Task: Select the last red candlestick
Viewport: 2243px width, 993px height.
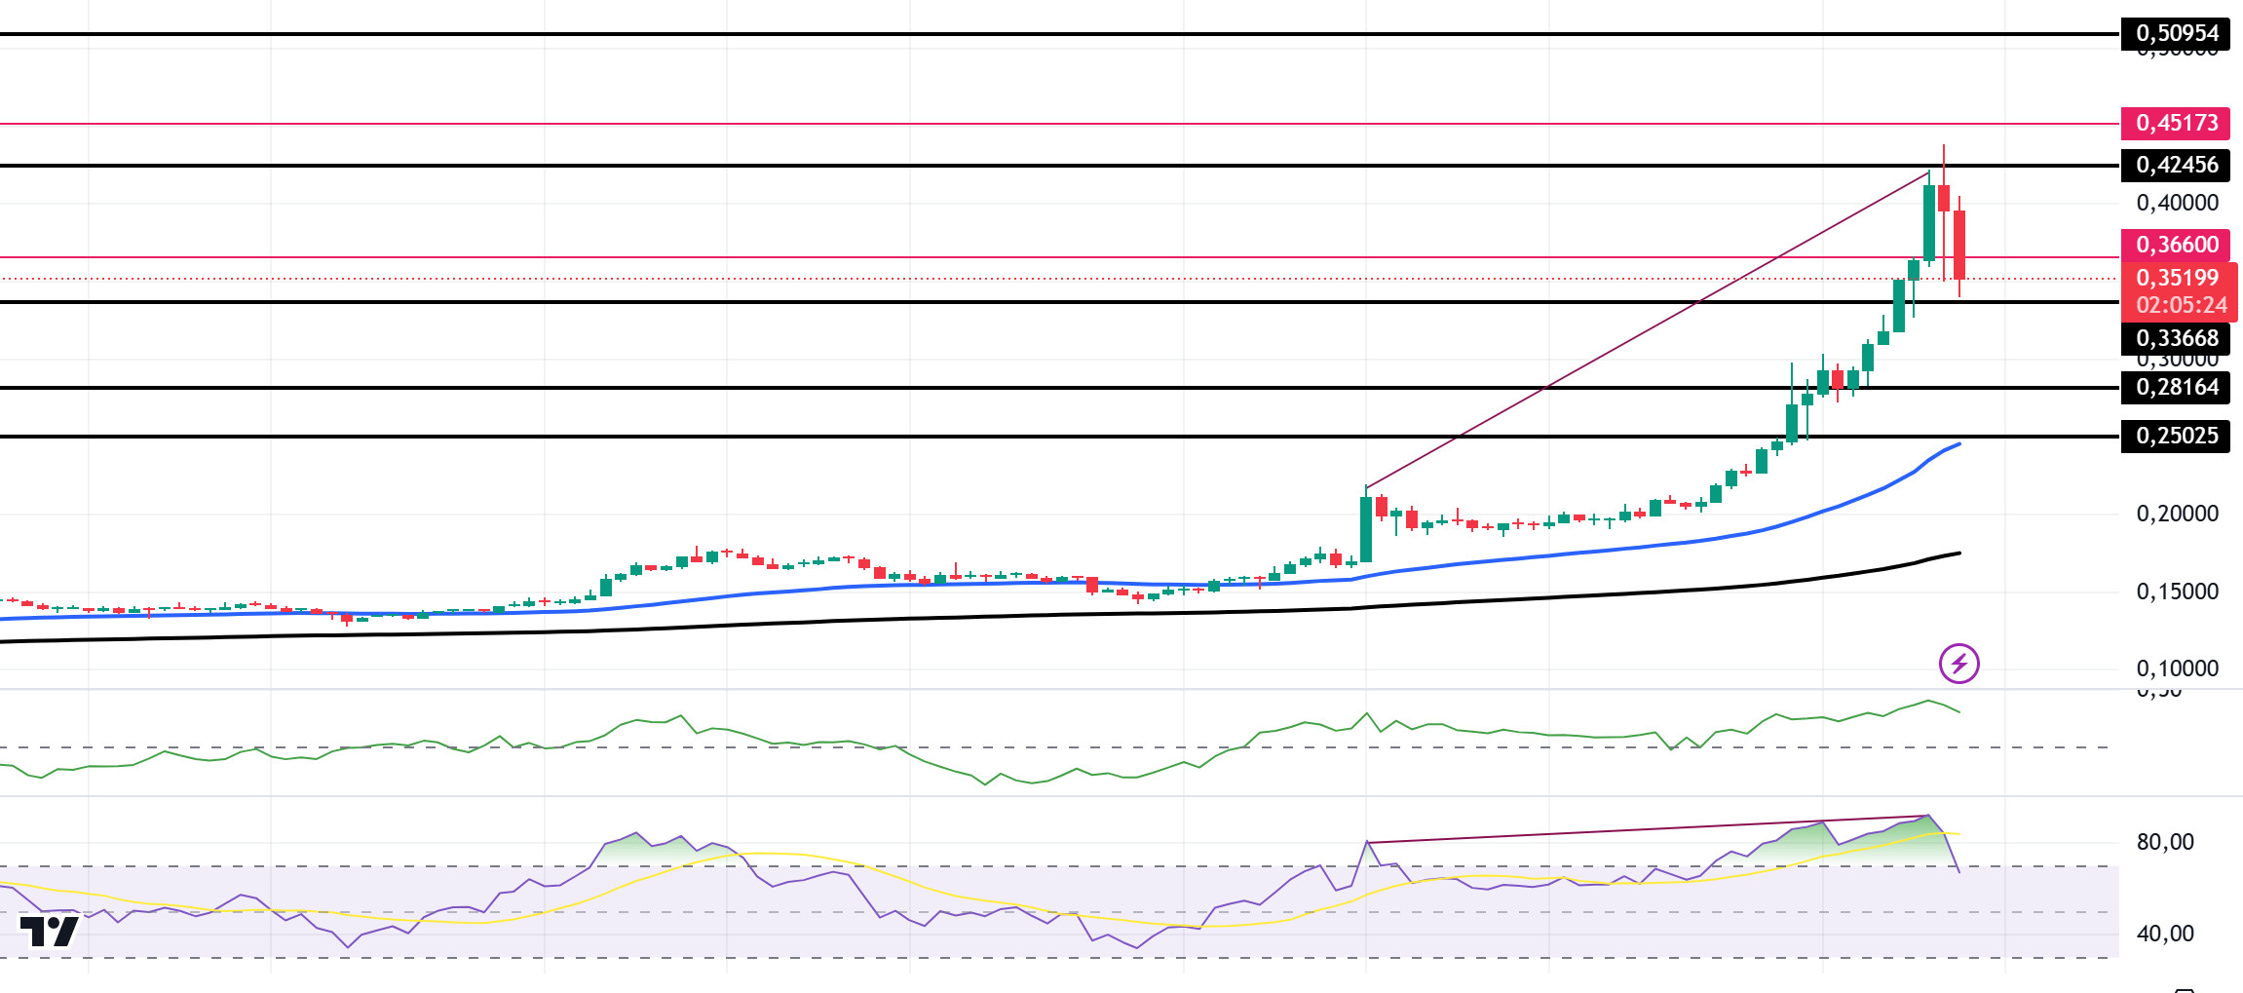Action: tap(1959, 245)
